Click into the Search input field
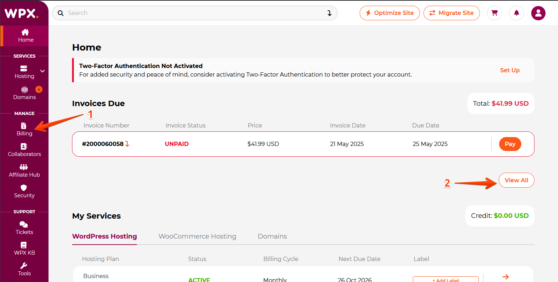558x282 pixels. click(x=193, y=13)
